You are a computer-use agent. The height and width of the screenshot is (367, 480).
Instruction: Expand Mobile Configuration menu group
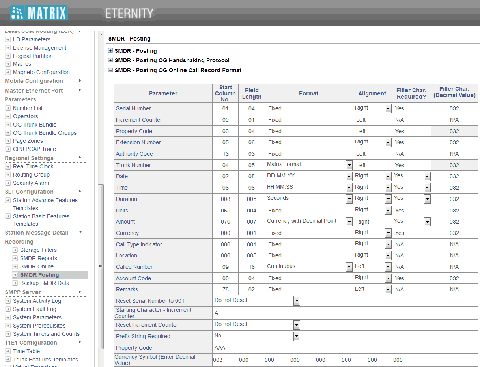tap(80, 80)
